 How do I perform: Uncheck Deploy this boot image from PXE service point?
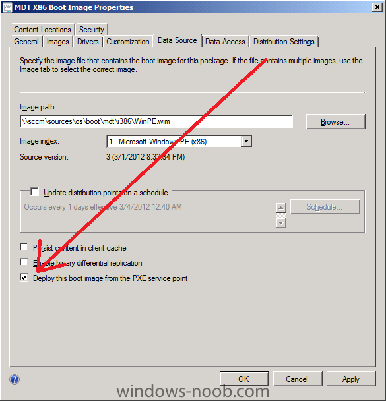pos(24,277)
